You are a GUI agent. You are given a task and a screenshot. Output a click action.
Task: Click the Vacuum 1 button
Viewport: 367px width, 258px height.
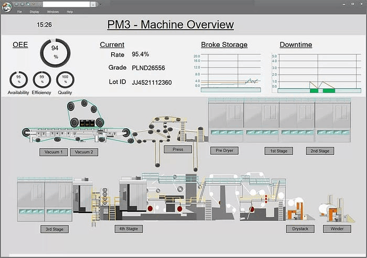(x=53, y=152)
